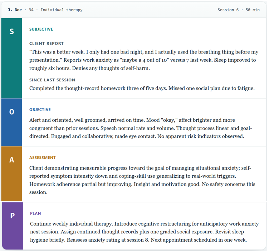Click the client name J. Doe
This screenshot has height=252, width=269.
point(15,10)
